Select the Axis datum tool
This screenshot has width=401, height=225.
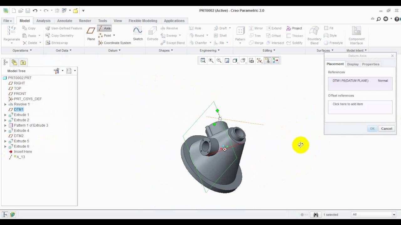pos(104,28)
